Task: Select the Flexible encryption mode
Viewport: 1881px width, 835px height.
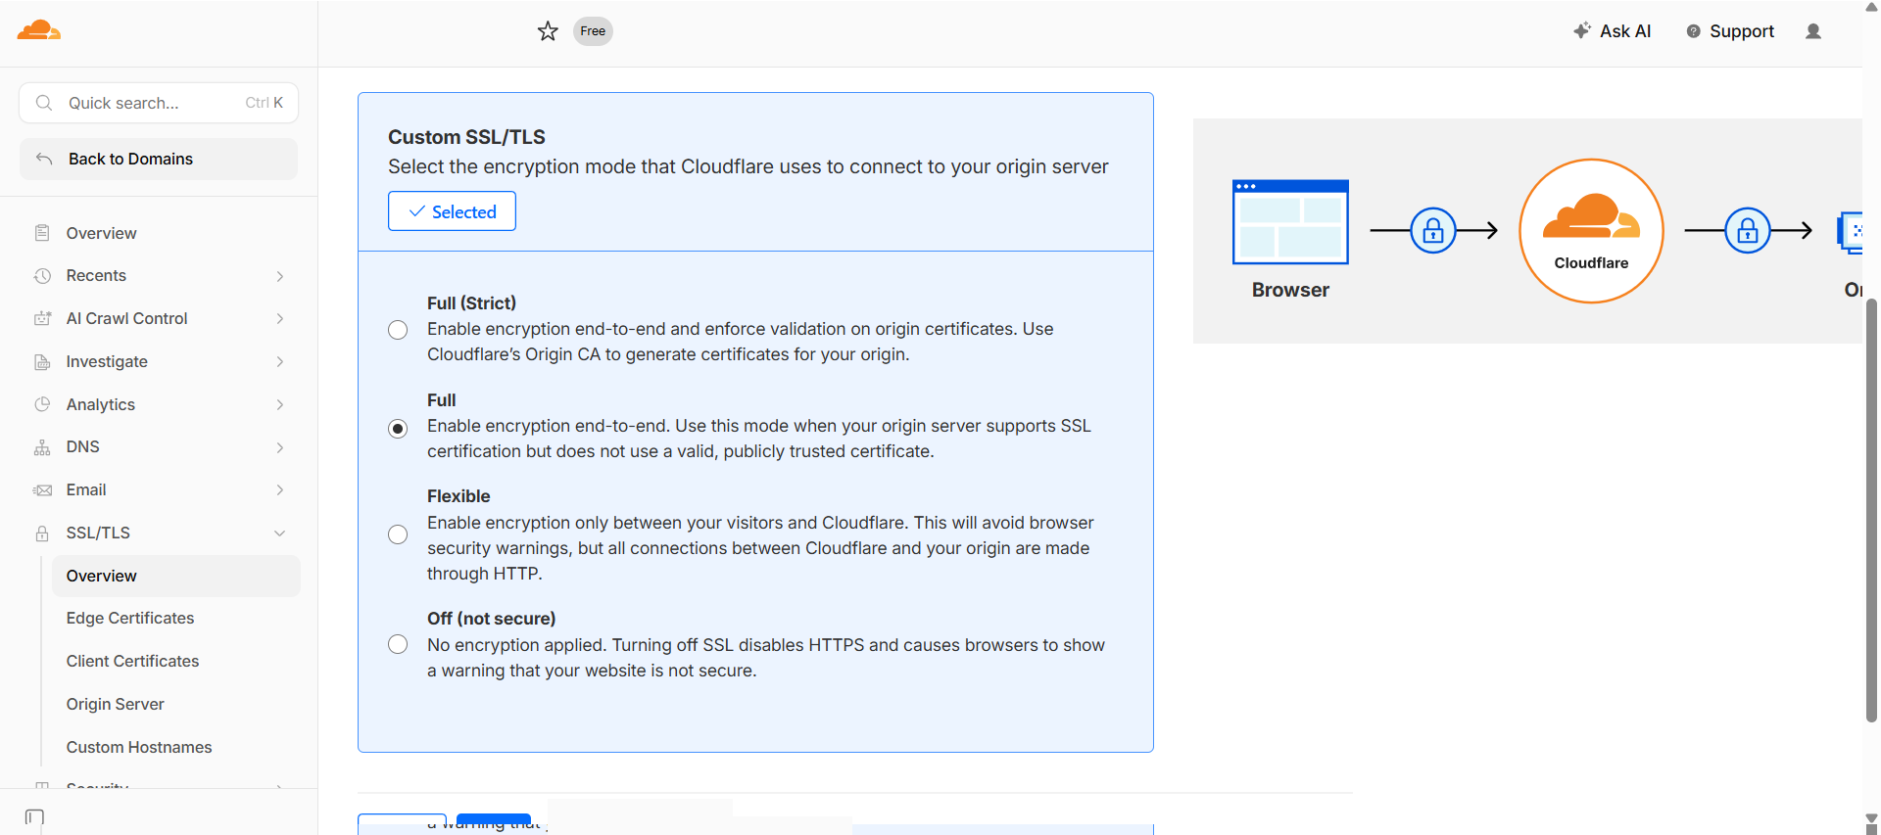Action: coord(398,534)
